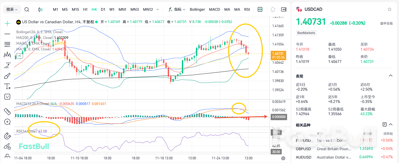Switch to the D1 timeframe
This screenshot has height=163, width=399.
pyautogui.click(x=103, y=9)
